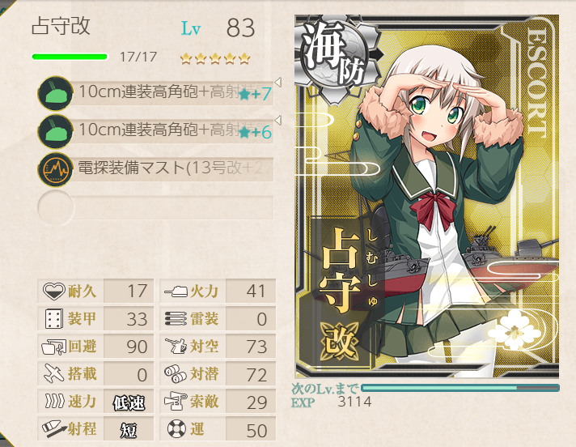The height and width of the screenshot is (447, 576).
Task: Click the 占守改 ship card artwork
Action: (427, 196)
